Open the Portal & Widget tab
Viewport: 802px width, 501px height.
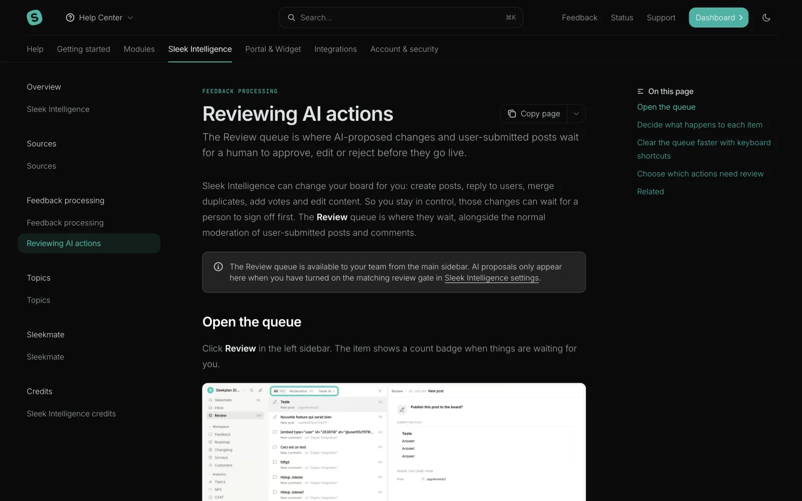pos(273,49)
